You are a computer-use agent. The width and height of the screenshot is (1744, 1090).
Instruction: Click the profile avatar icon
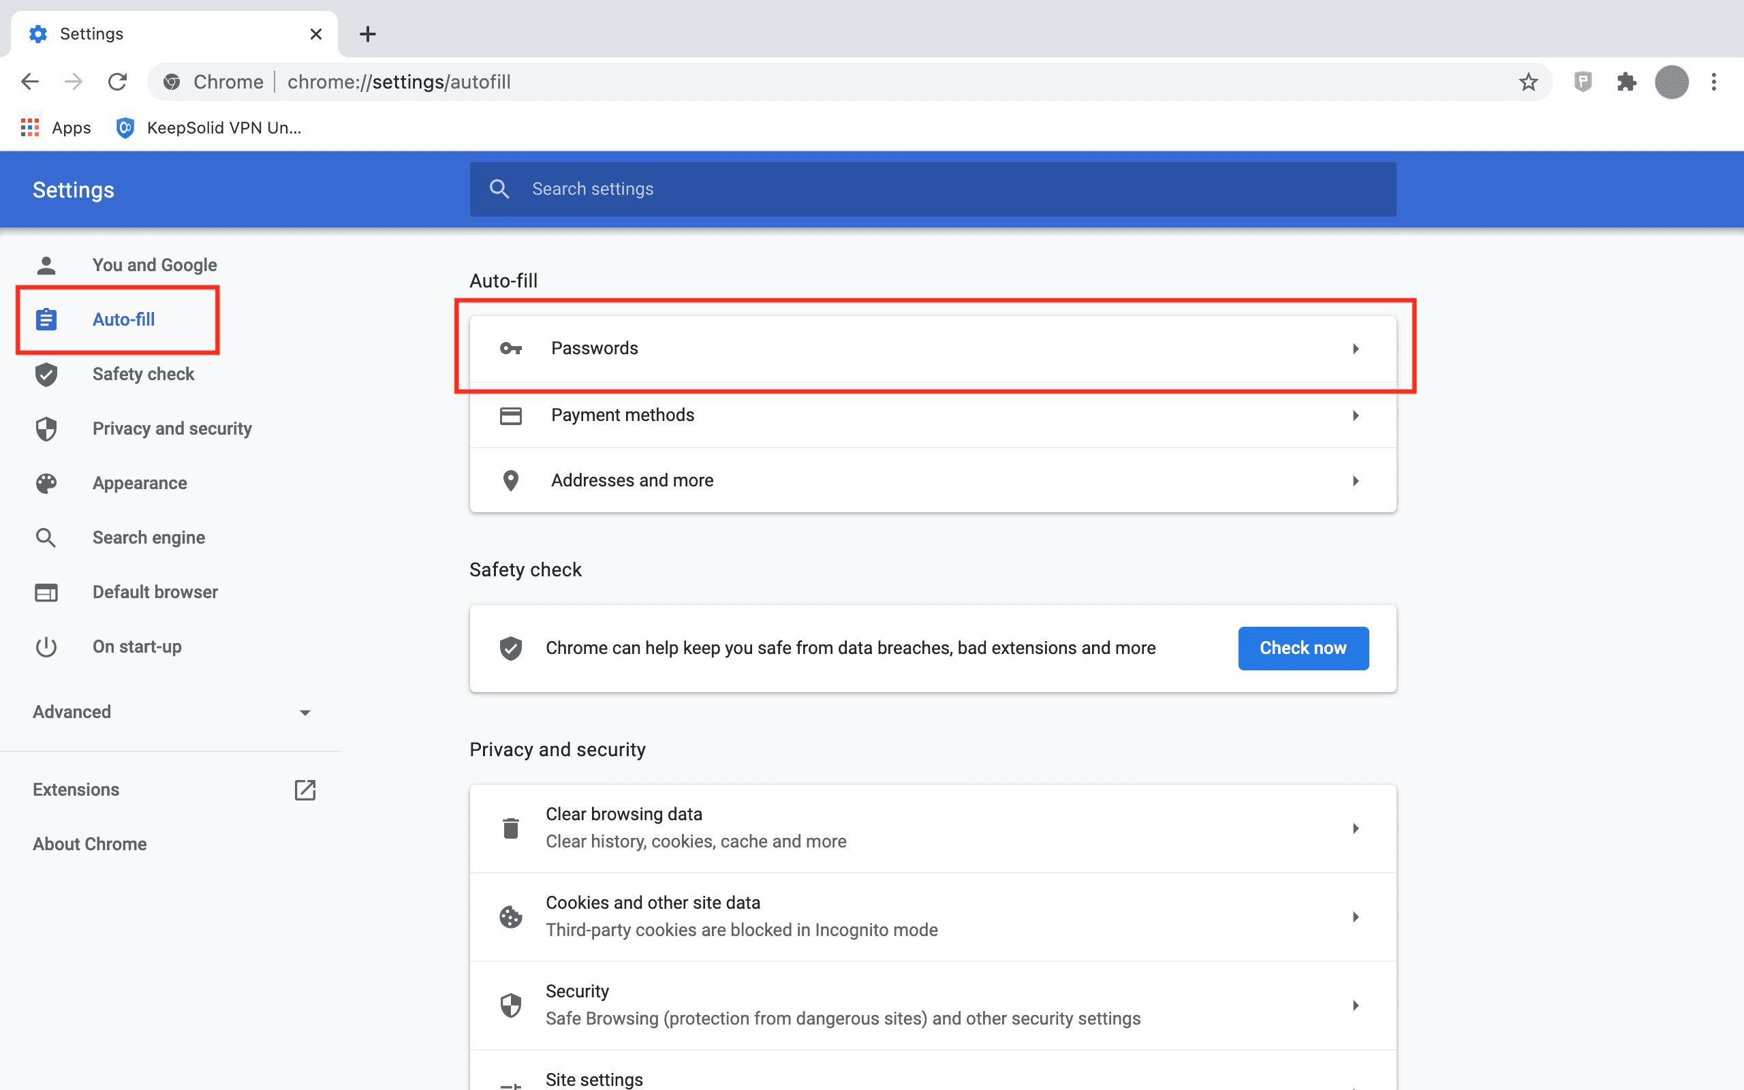(x=1671, y=82)
